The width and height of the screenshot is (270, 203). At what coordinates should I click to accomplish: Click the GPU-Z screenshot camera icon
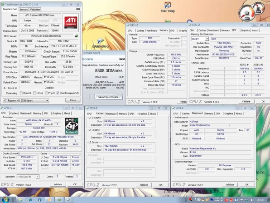click(x=78, y=9)
